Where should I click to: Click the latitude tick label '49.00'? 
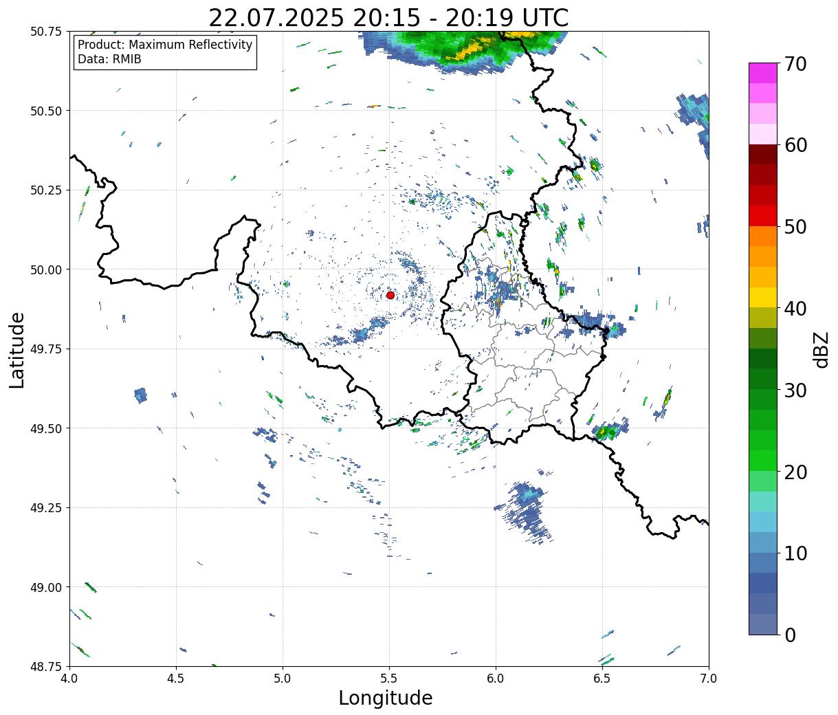[x=46, y=587]
